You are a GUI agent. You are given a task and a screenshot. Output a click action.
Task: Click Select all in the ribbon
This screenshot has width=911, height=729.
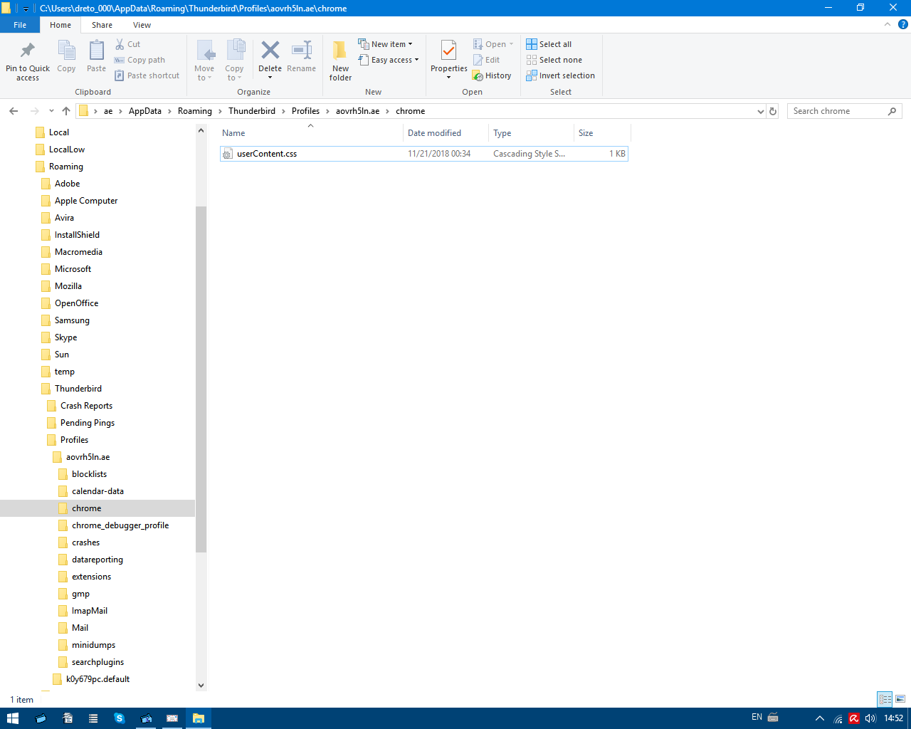(549, 44)
